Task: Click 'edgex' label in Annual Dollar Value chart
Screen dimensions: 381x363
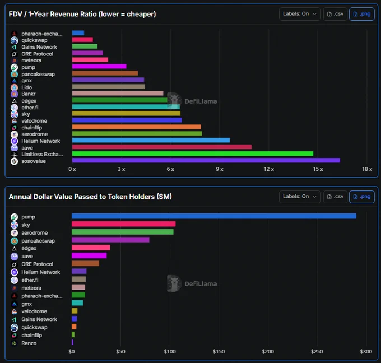Action: (29, 248)
